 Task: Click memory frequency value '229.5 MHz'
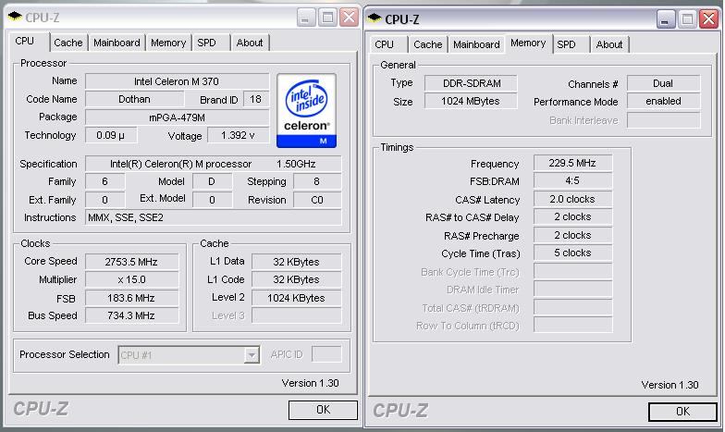point(573,163)
